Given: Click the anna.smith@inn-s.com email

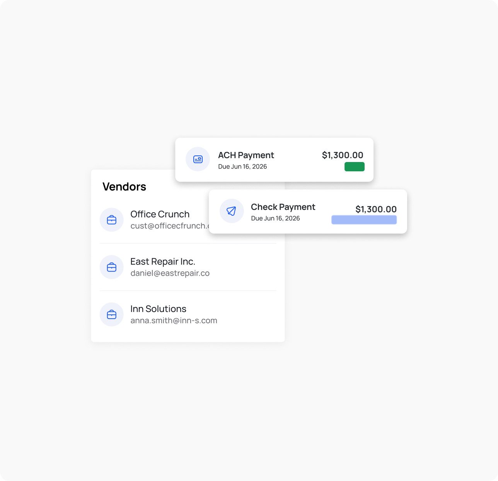Looking at the screenshot, I should click(x=174, y=321).
